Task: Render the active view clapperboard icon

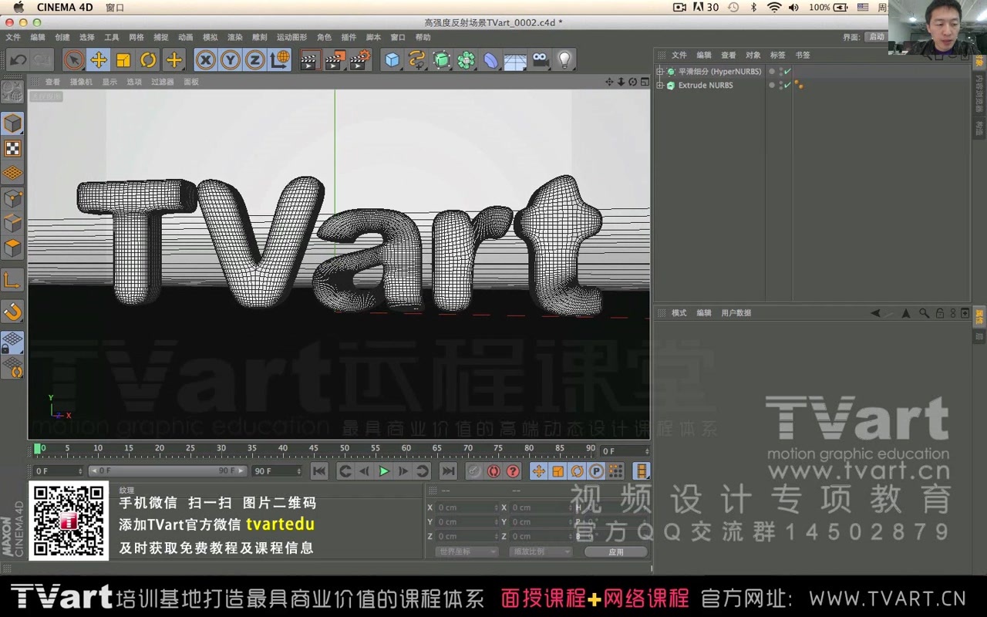Action: point(310,59)
